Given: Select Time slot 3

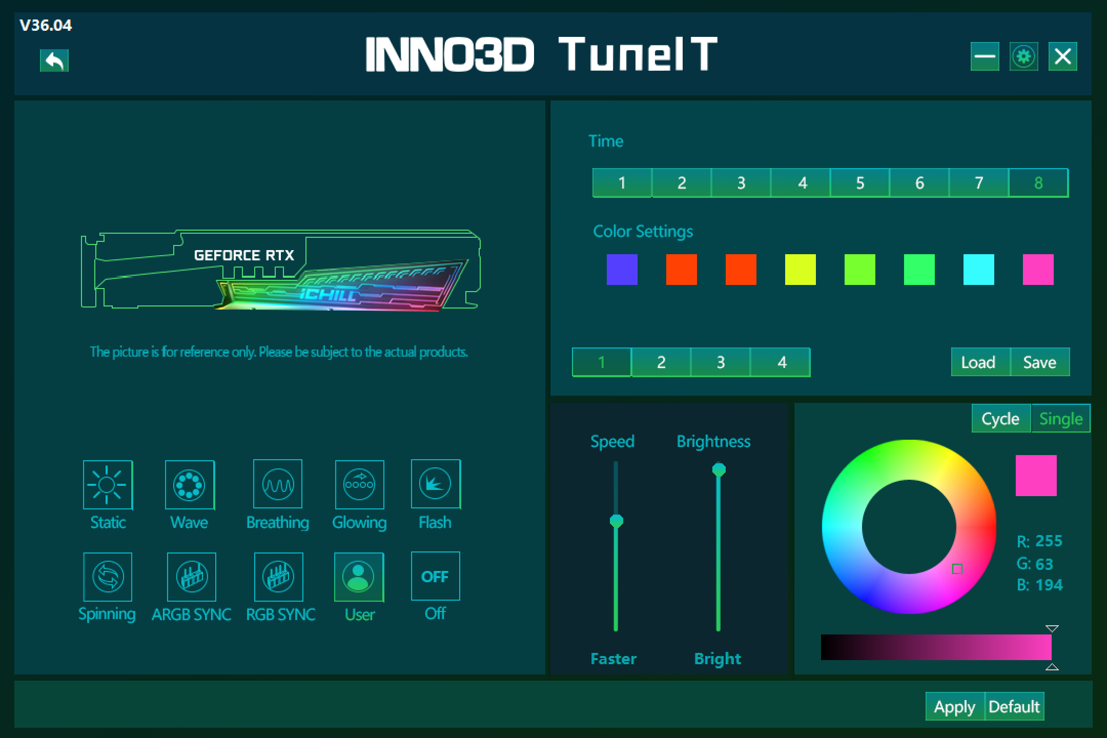Looking at the screenshot, I should coord(741,183).
